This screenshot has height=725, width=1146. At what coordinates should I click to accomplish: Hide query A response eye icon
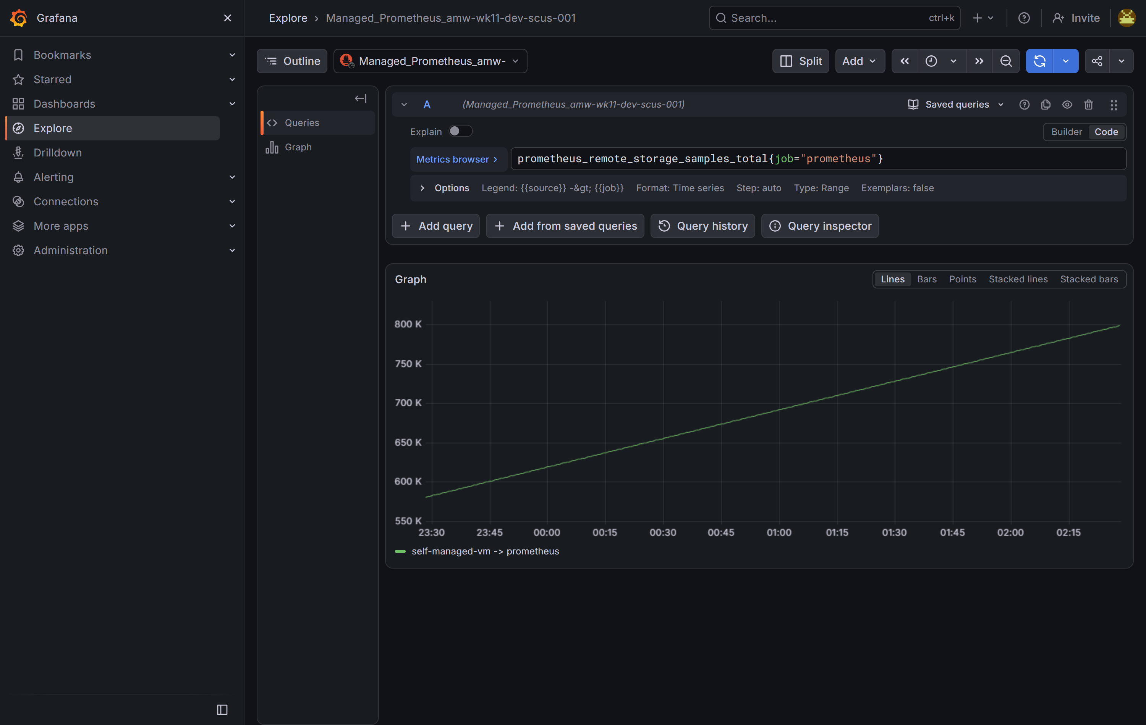pos(1067,105)
